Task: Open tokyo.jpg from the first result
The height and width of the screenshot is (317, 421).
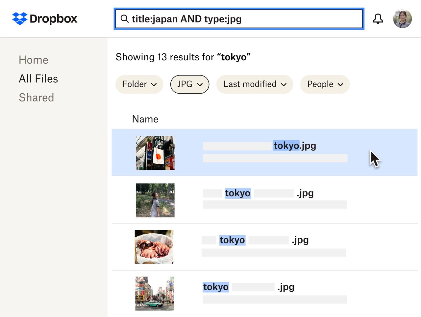Action: point(295,145)
